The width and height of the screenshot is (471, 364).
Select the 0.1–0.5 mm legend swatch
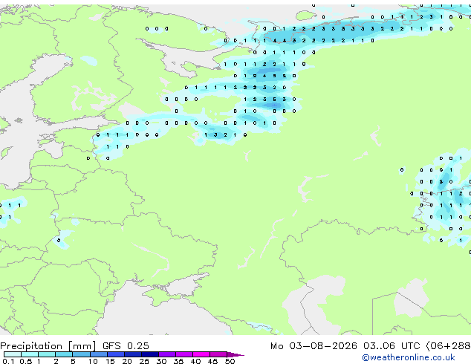coord(13,354)
